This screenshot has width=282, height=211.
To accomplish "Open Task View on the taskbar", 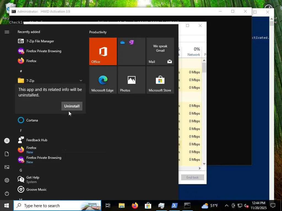I will coord(108,206).
